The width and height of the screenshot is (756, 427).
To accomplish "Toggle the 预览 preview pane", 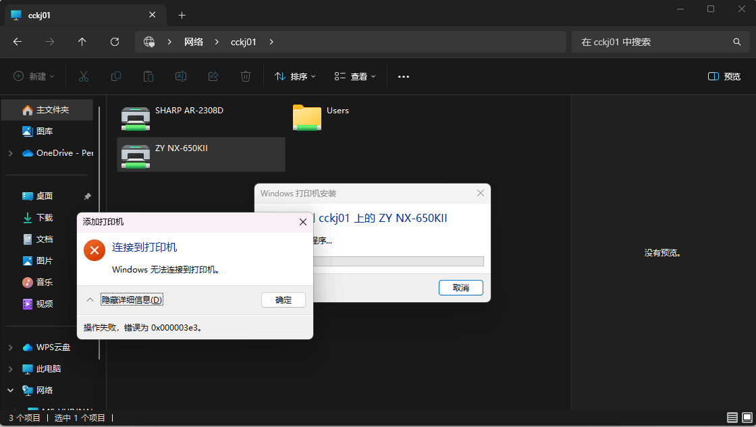I will [x=724, y=76].
